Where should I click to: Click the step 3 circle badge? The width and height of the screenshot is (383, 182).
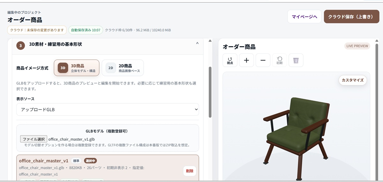pos(21,45)
